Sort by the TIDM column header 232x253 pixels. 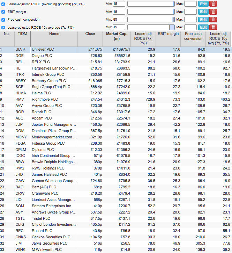(22, 39)
